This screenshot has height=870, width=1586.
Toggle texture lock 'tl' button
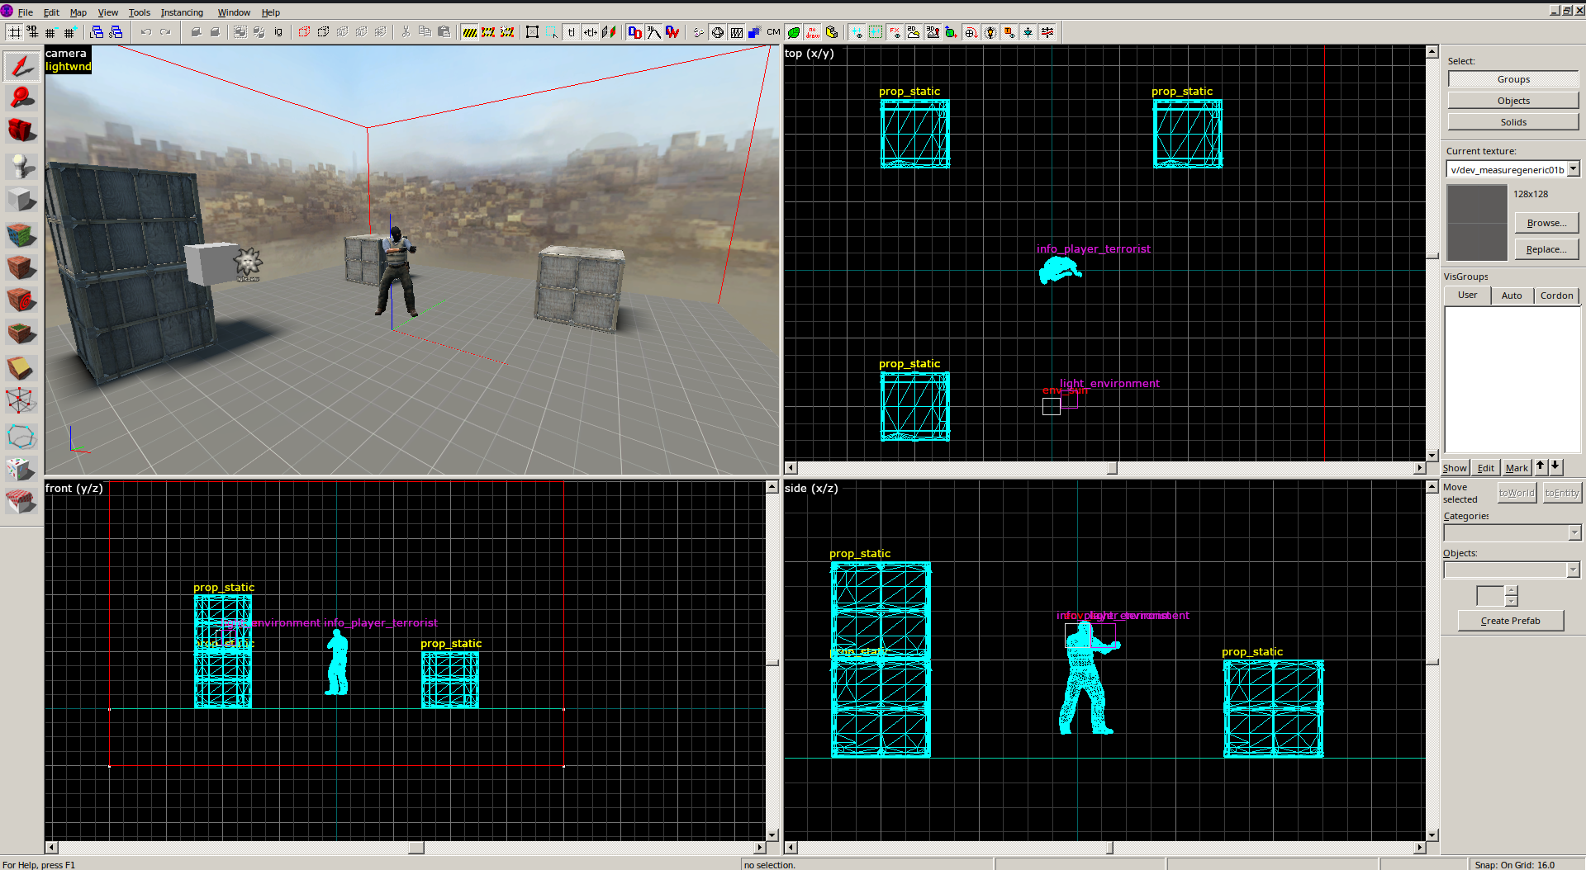point(571,32)
